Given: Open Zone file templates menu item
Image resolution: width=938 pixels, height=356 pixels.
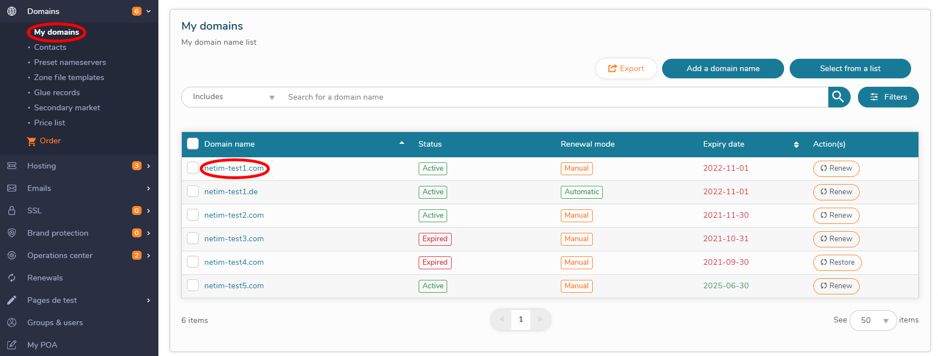Looking at the screenshot, I should click(69, 77).
